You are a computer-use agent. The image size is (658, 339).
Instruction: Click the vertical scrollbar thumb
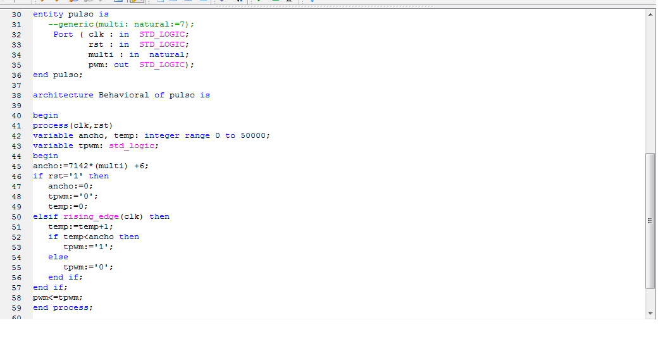click(650, 221)
